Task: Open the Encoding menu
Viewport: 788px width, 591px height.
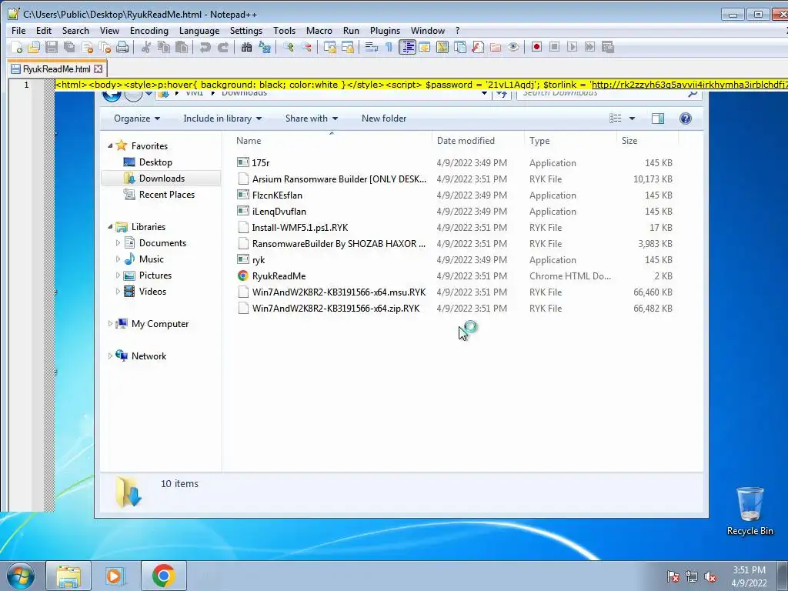Action: (x=149, y=31)
